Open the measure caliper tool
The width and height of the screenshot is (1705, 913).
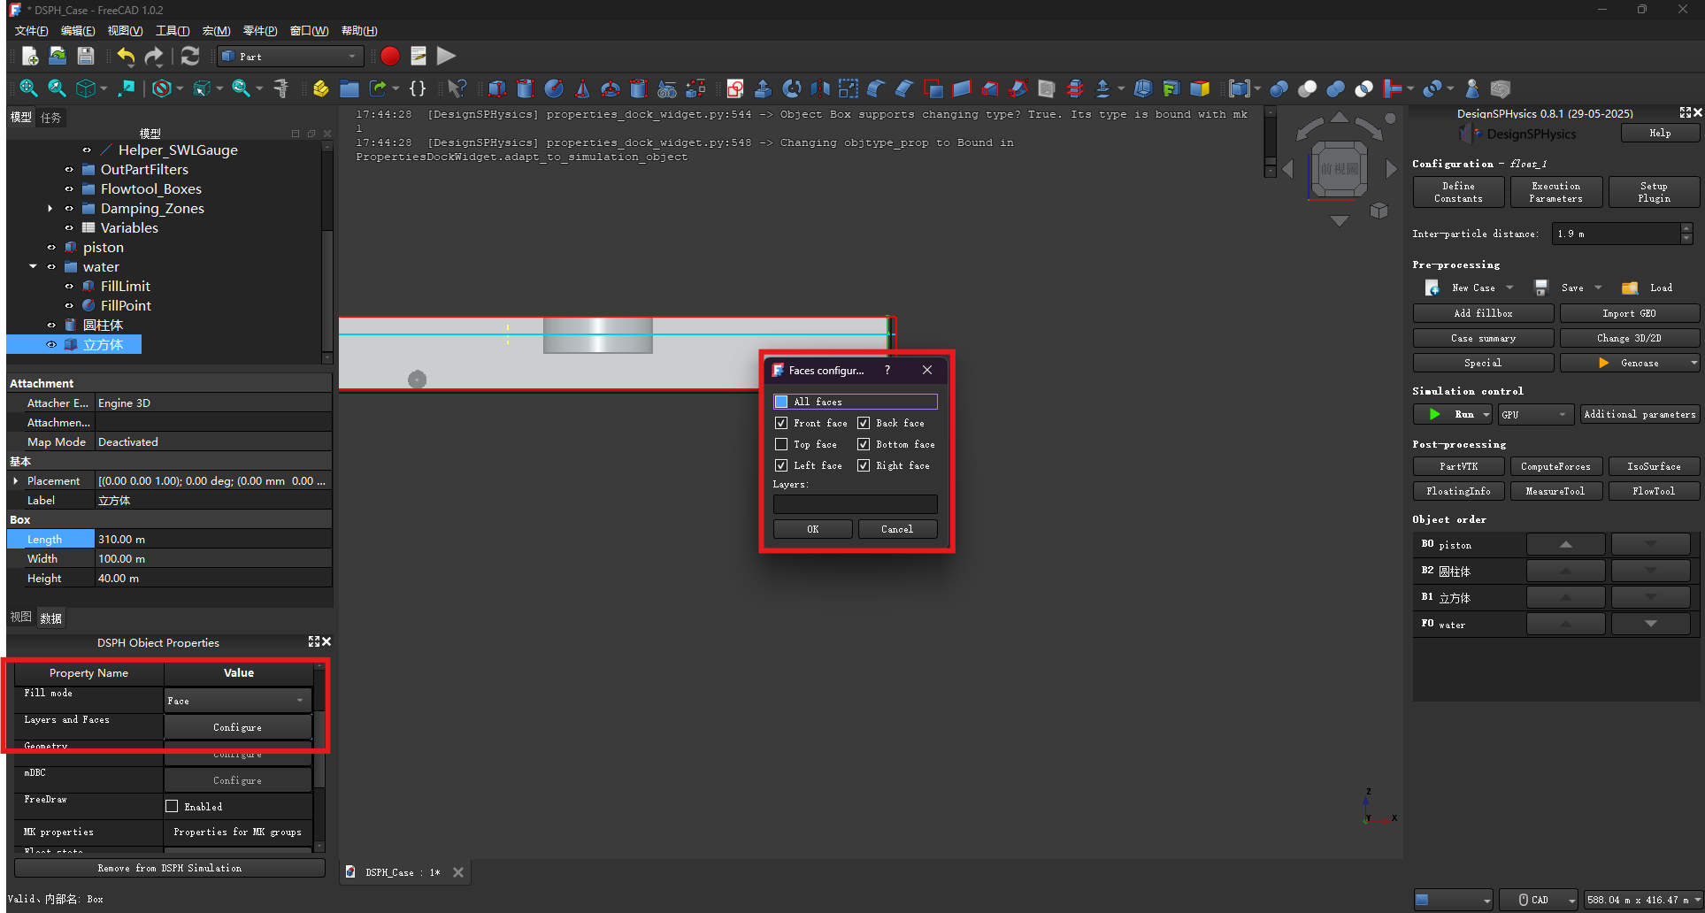280,88
